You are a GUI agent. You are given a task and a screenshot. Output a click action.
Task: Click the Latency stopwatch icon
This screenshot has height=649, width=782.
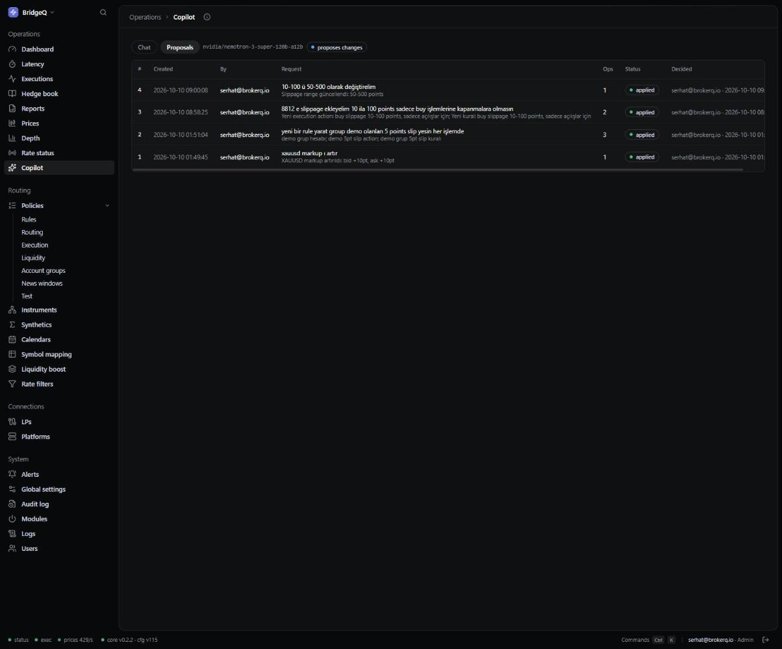[12, 64]
